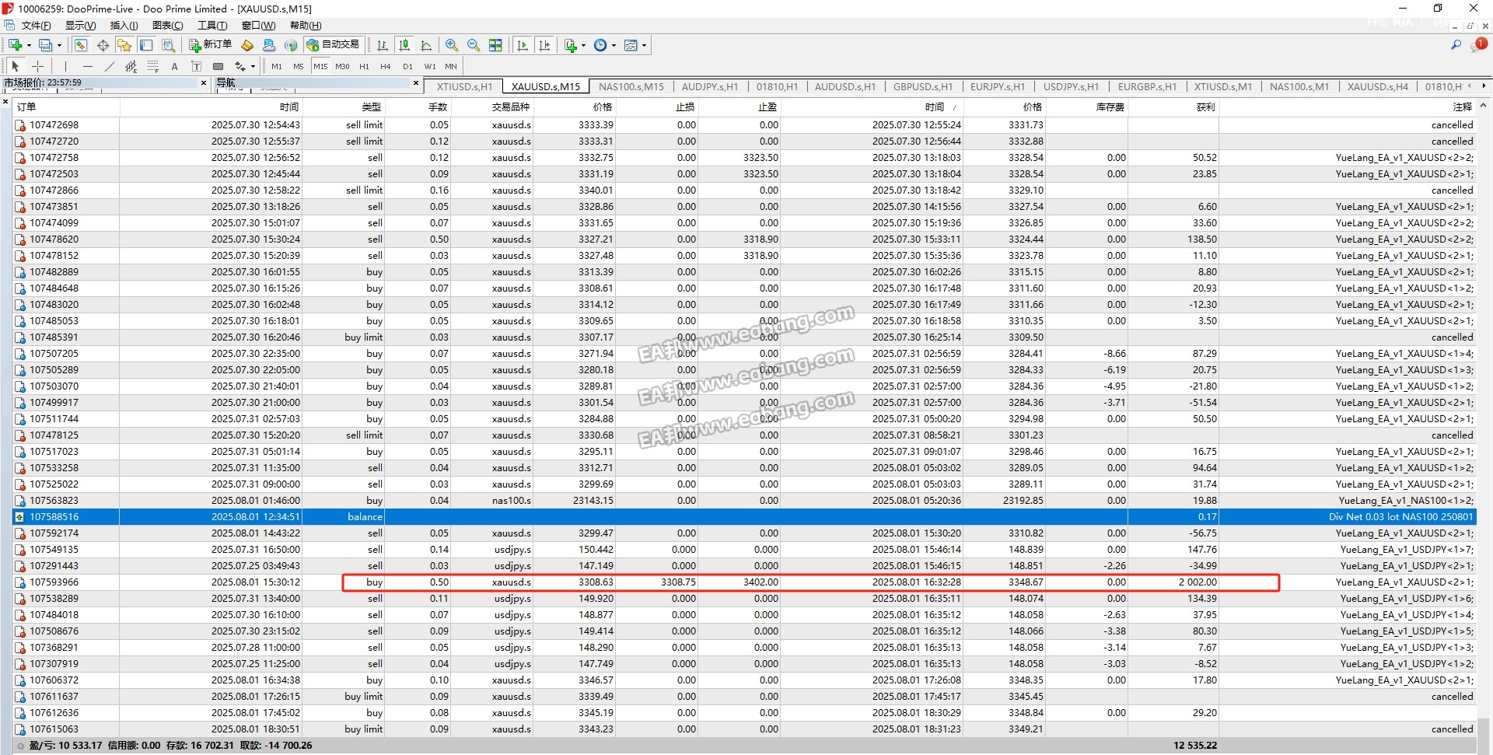Close the 市场报价 market watch panel
Viewport: 1493px width, 755px height.
204,82
